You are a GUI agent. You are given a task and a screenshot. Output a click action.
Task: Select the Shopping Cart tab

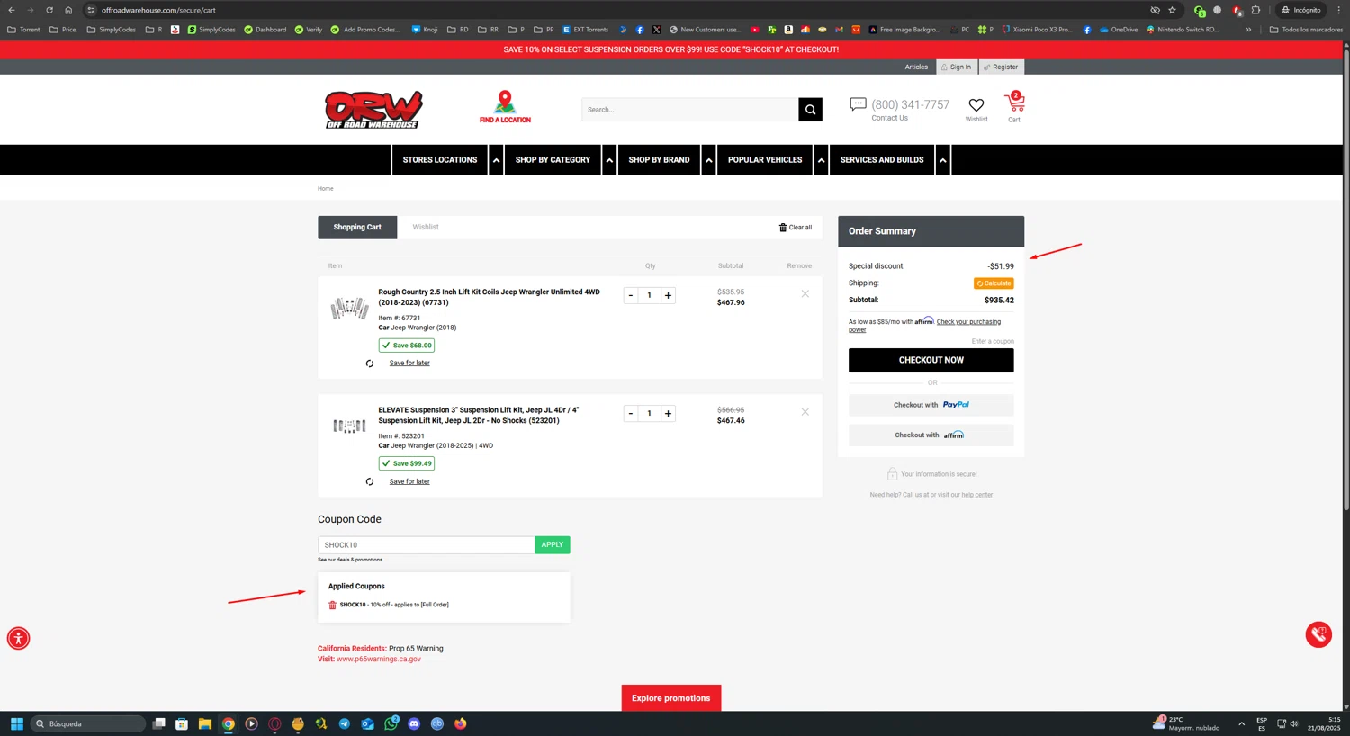pyautogui.click(x=357, y=227)
